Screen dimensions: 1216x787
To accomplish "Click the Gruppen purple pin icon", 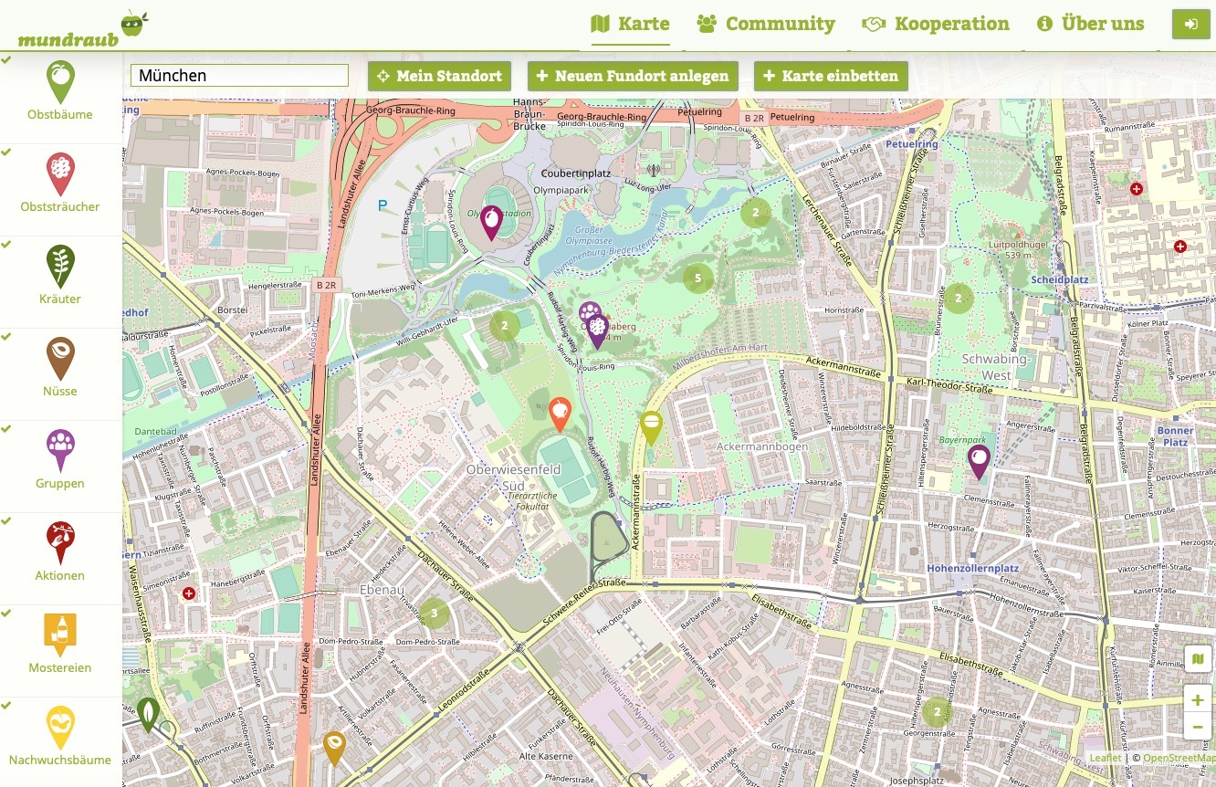I will coord(60,450).
